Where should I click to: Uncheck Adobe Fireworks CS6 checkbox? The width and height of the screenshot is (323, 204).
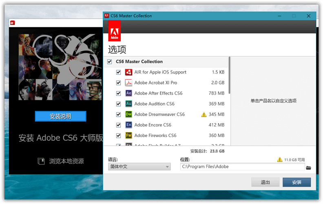point(118,135)
